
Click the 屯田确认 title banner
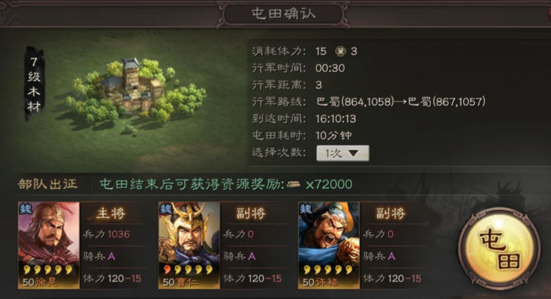pos(283,14)
